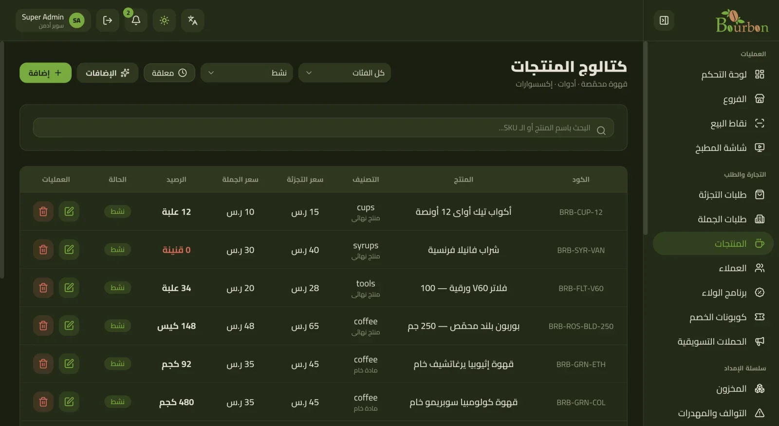Click out-of-stock value 0 قنينة
Image resolution: width=779 pixels, height=426 pixels.
176,250
